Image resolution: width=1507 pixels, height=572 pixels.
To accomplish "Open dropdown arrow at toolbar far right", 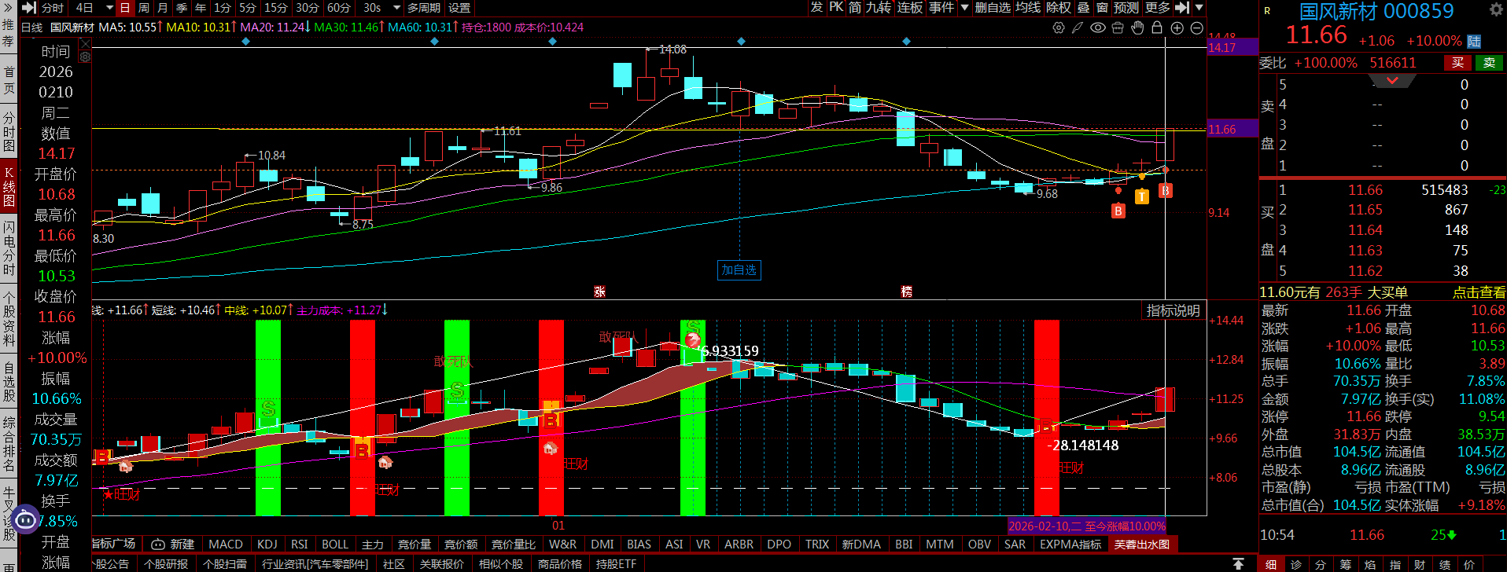I will (x=1199, y=8).
